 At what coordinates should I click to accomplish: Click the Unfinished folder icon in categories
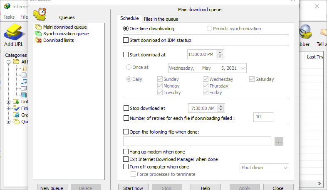16,102
